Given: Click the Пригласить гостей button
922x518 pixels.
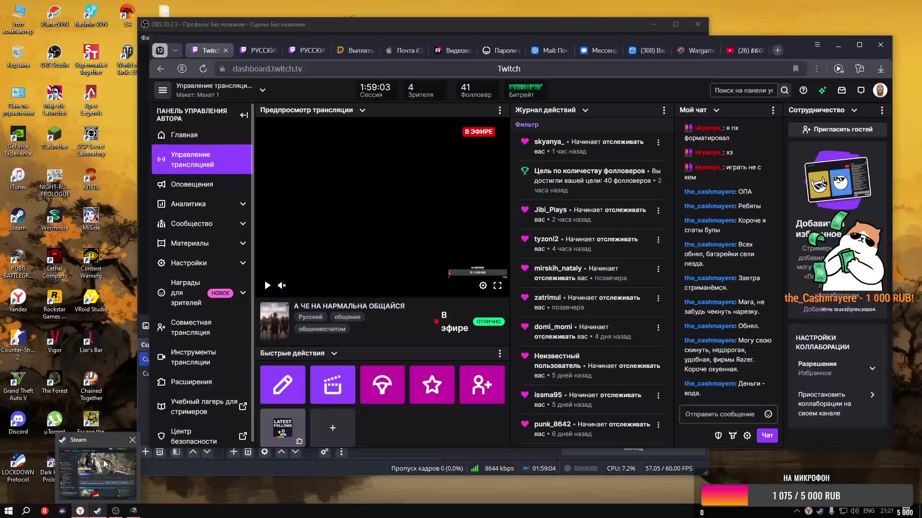Looking at the screenshot, I should pos(837,129).
